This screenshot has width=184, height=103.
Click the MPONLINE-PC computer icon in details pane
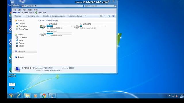17,69
